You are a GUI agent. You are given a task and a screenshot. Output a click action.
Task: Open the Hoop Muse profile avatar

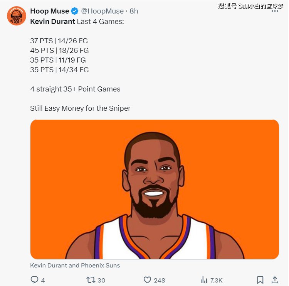(17, 16)
